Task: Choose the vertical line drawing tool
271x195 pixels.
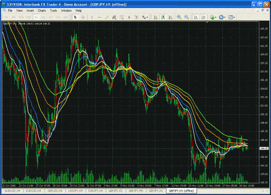Action: point(92,17)
